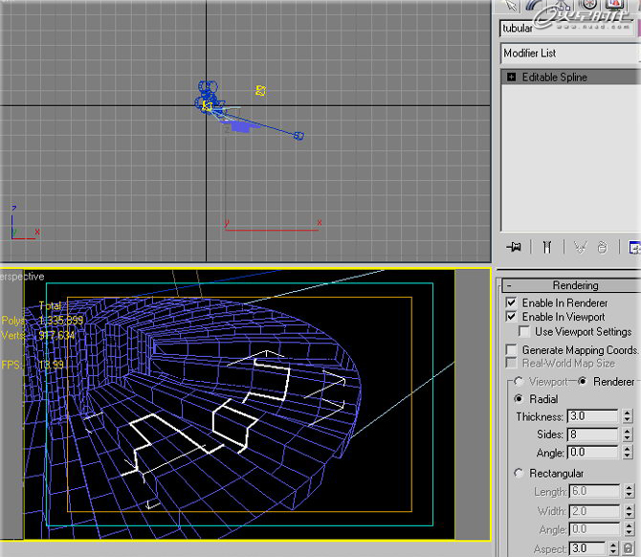The width and height of the screenshot is (641, 557).
Task: Click Configure Modifier Sets icon
Action: click(x=633, y=247)
